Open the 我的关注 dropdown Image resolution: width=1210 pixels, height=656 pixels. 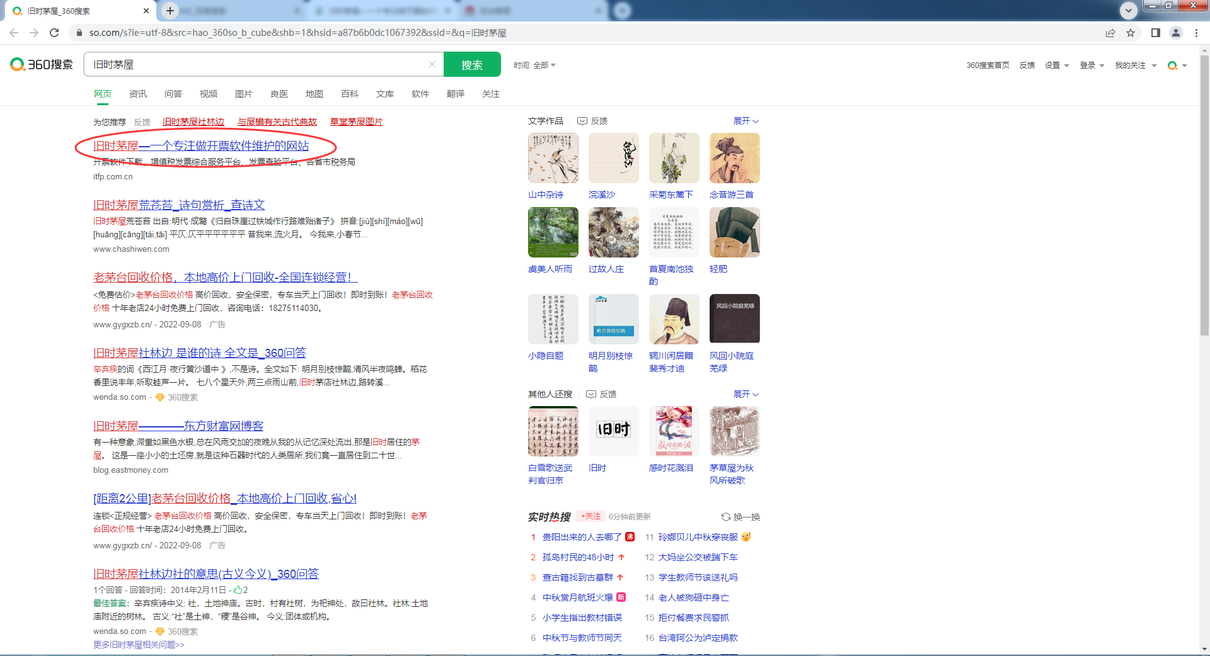click(x=1136, y=65)
